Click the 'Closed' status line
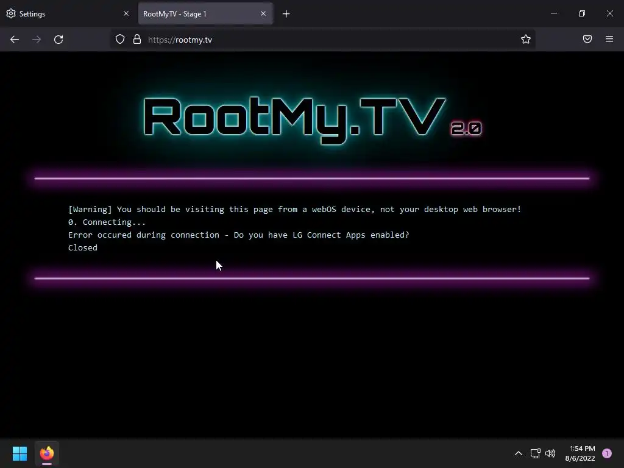624x468 pixels. [x=83, y=247]
